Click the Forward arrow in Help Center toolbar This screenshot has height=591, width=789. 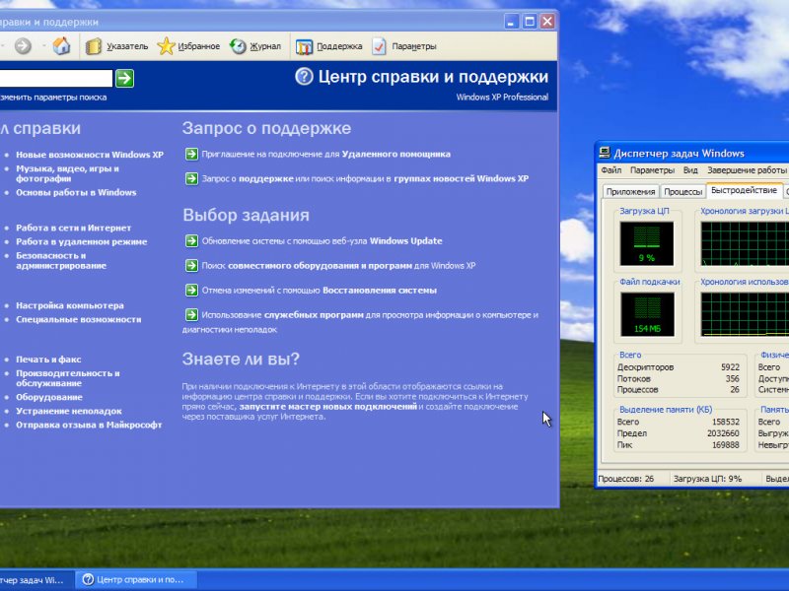pyautogui.click(x=22, y=46)
